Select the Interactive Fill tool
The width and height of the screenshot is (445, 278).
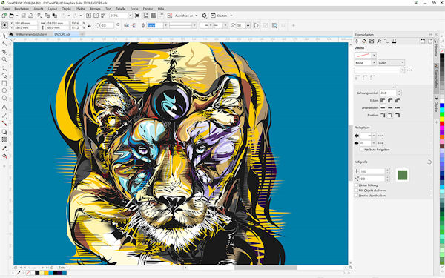pos(4,156)
